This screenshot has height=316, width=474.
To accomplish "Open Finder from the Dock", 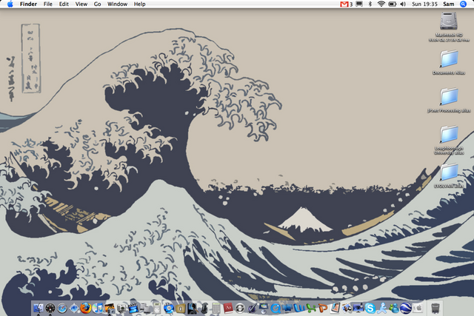I will click(39, 308).
